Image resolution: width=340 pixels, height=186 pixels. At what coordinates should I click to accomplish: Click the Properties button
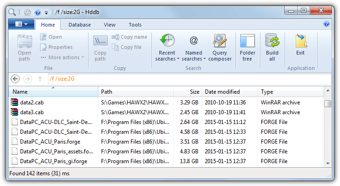pos(57,47)
